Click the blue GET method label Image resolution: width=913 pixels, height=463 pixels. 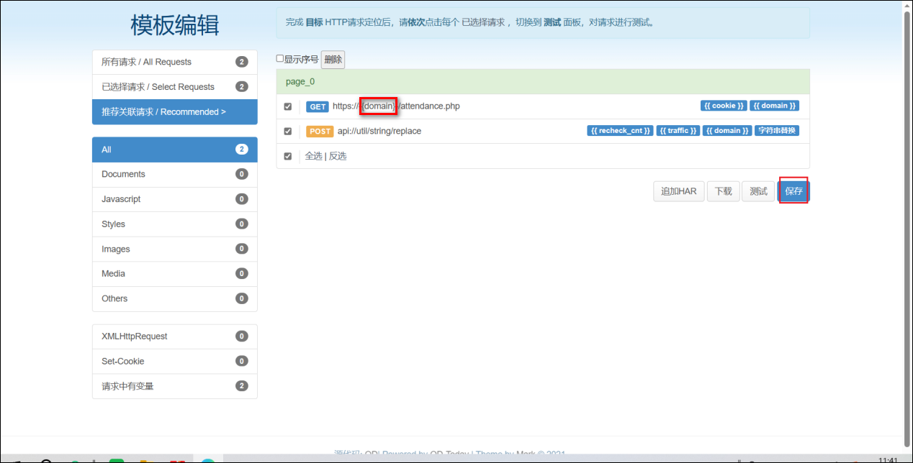point(318,106)
